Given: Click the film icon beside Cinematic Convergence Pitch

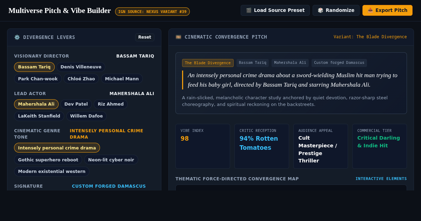Looking at the screenshot, I should [178, 37].
